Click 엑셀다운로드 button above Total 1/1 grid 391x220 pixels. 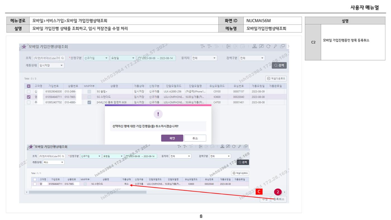point(240,173)
